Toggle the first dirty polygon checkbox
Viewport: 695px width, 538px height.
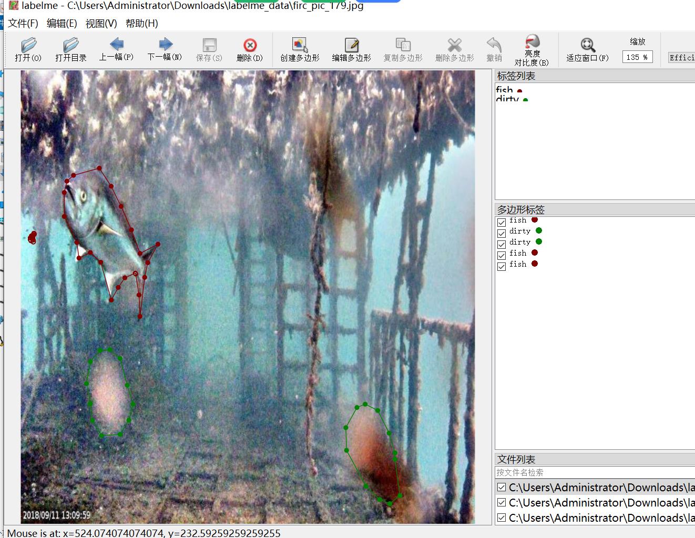click(502, 233)
